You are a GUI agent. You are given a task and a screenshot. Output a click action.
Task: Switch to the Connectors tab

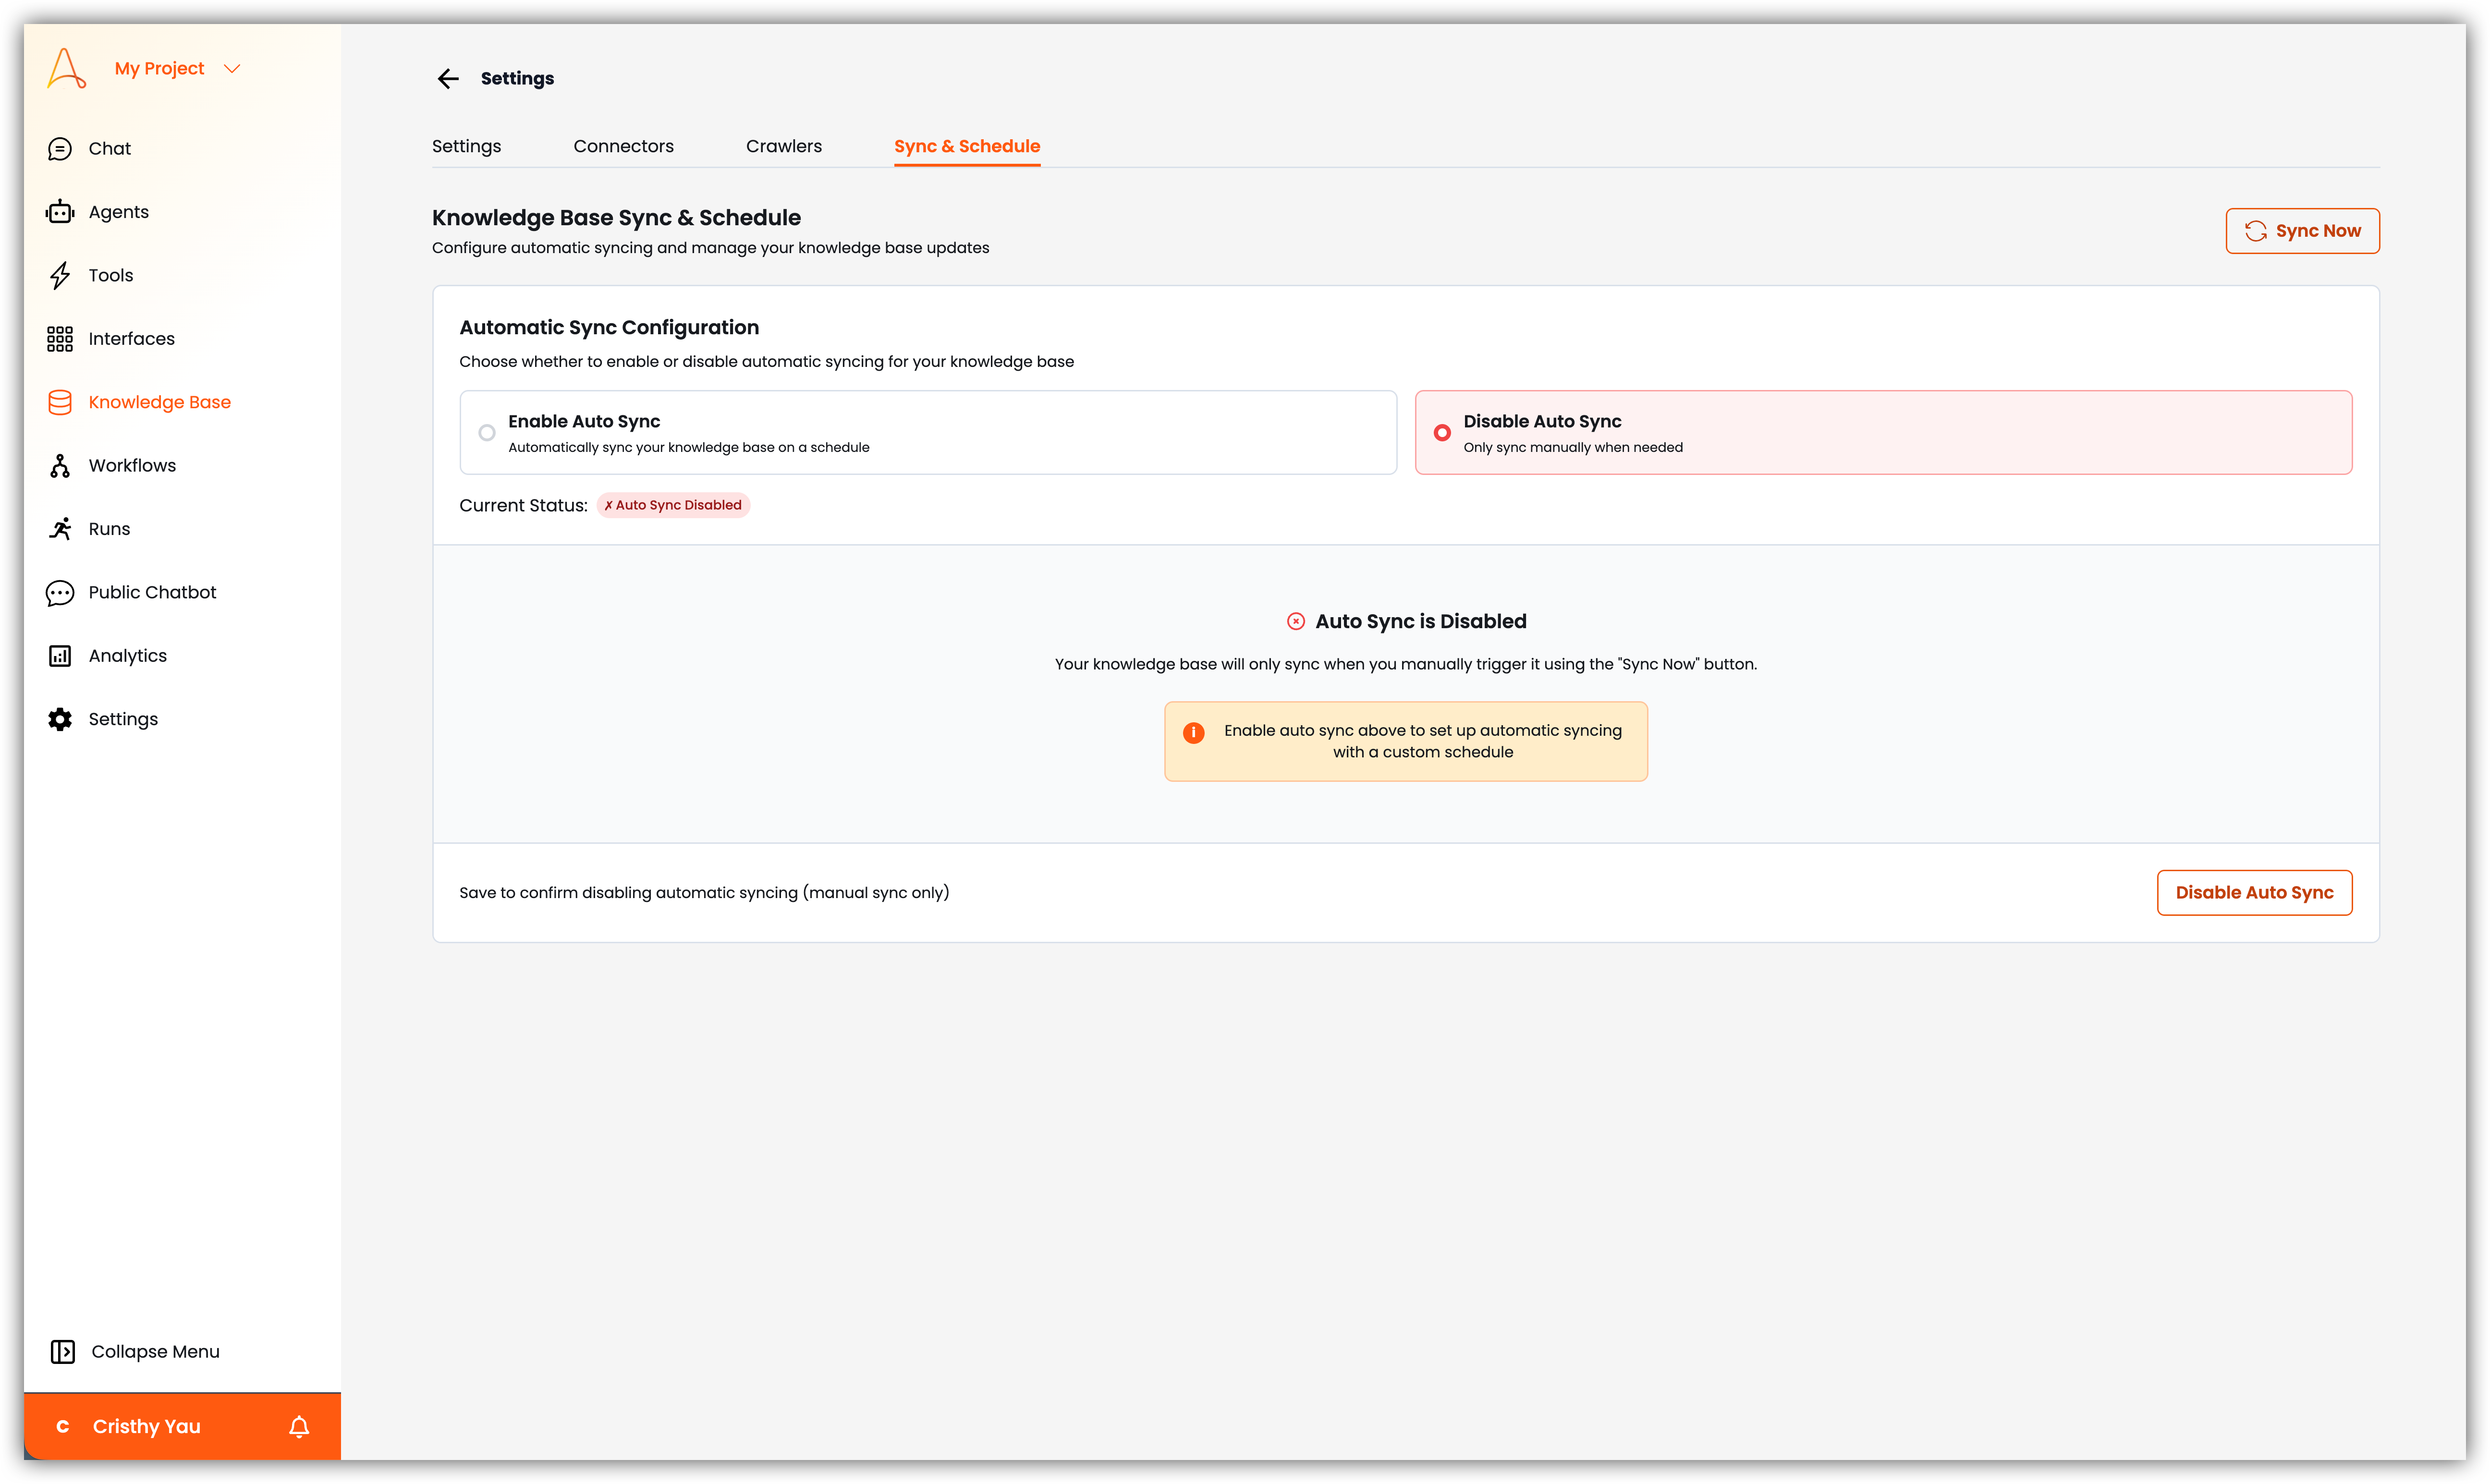coord(623,146)
